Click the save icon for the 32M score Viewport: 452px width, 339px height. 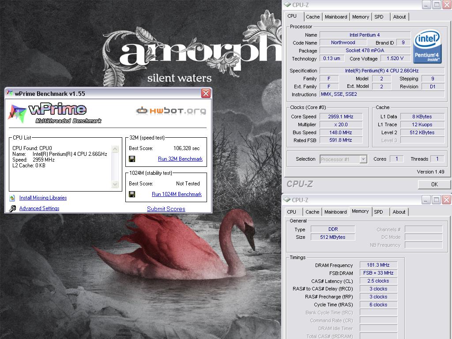132,159
